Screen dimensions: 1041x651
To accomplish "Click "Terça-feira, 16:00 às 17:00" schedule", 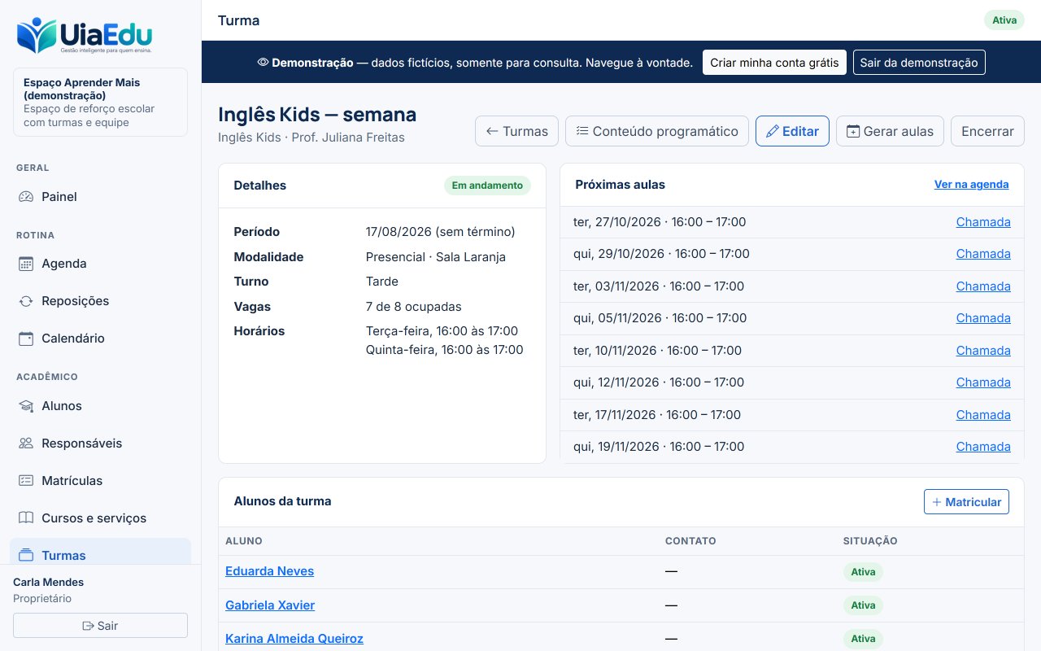I will click(442, 331).
